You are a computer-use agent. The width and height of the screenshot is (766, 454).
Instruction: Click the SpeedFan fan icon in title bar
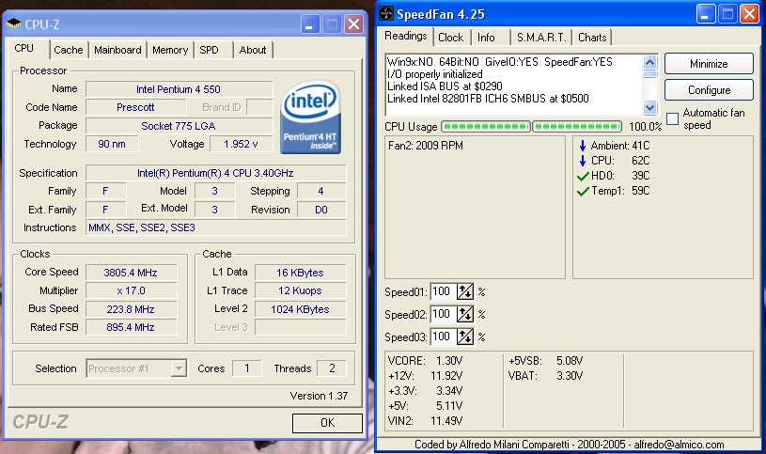[x=386, y=14]
